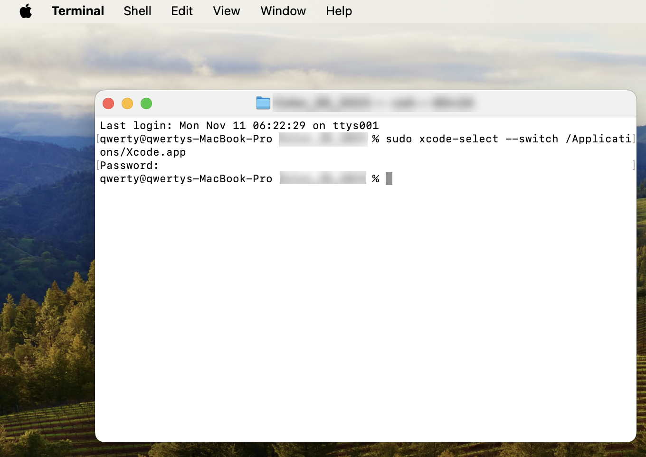
Task: Open the Window menu
Action: pos(283,11)
